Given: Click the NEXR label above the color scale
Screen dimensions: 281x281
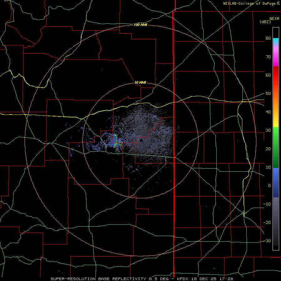Looking at the screenshot, I should (x=274, y=19).
